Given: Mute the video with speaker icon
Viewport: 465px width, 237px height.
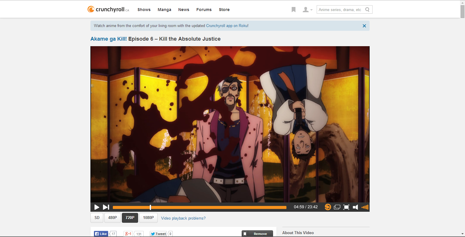Looking at the screenshot, I should click(x=355, y=207).
